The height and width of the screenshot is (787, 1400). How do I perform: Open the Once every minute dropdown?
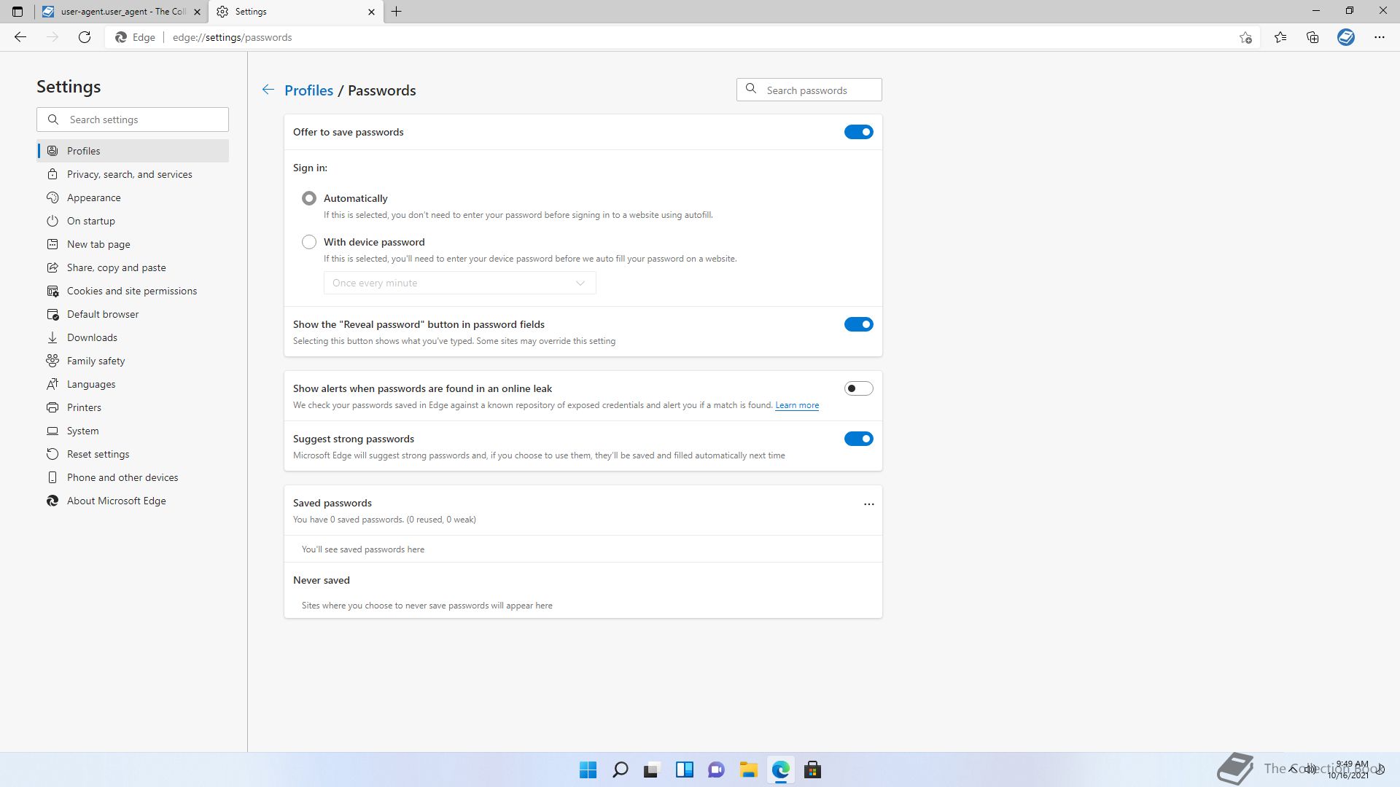tap(459, 283)
